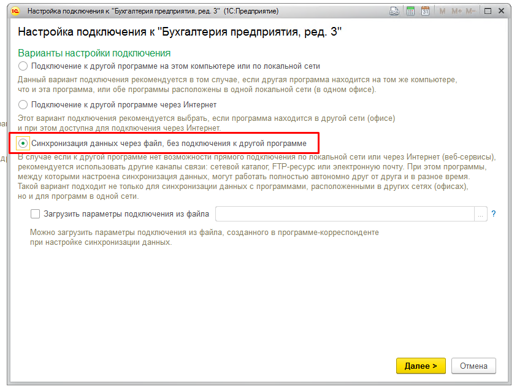
Task: Click the connection parameters file path field
Action: point(345,214)
